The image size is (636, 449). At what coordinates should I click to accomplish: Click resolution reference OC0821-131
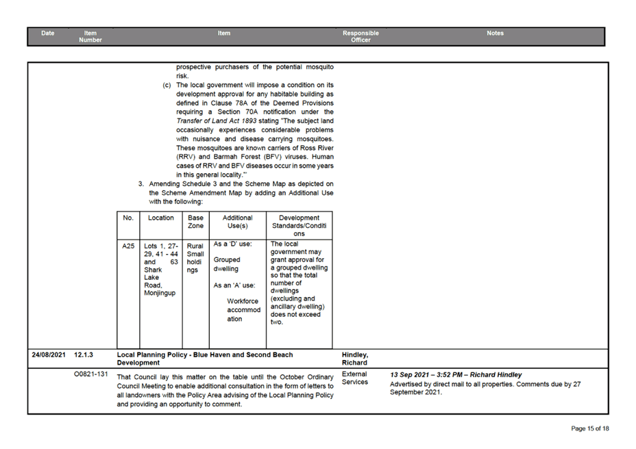pyautogui.click(x=90, y=374)
